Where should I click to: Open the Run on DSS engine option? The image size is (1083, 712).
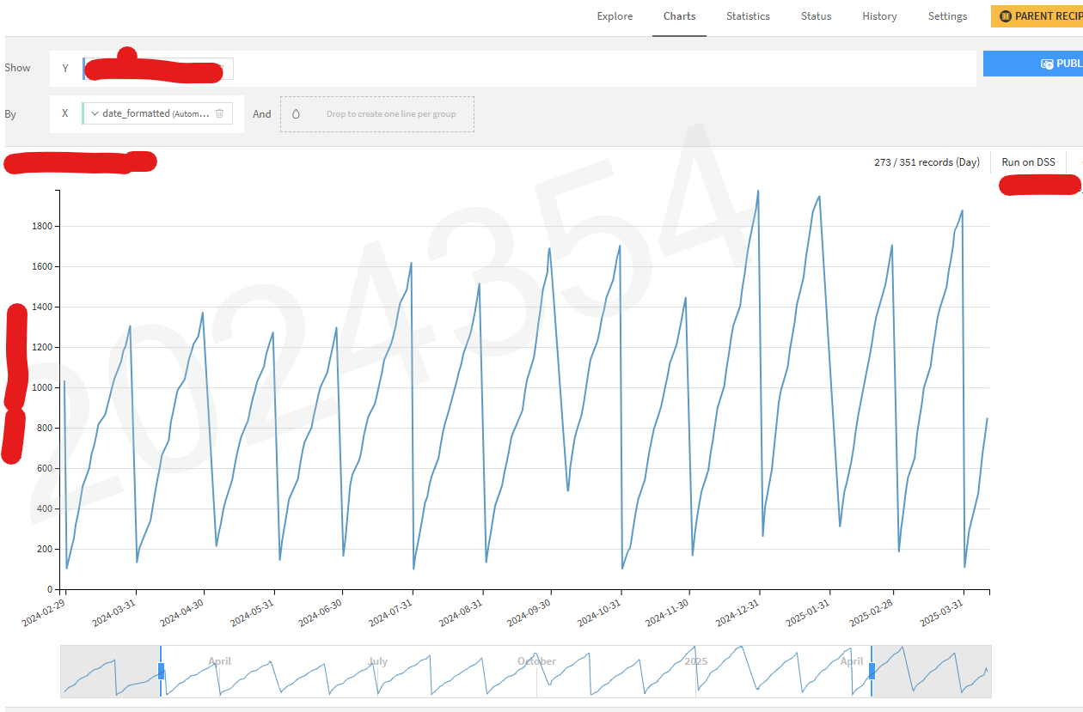pyautogui.click(x=1028, y=162)
